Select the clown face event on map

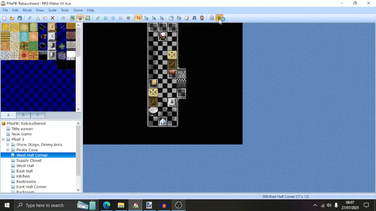[x=163, y=37]
